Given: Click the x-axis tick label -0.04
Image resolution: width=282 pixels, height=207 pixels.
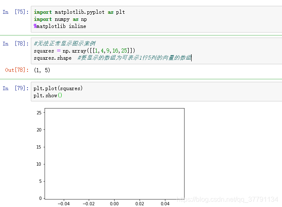Looking at the screenshot, I should click(64, 204).
